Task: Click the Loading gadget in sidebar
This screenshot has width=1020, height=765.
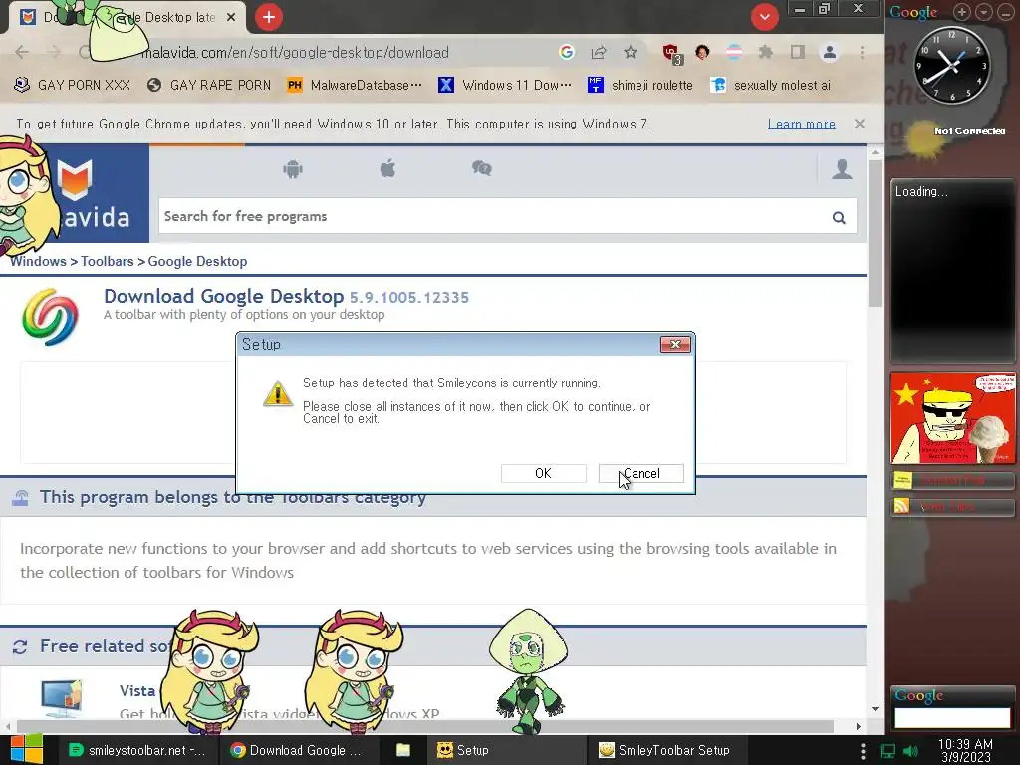Action: 952,271
